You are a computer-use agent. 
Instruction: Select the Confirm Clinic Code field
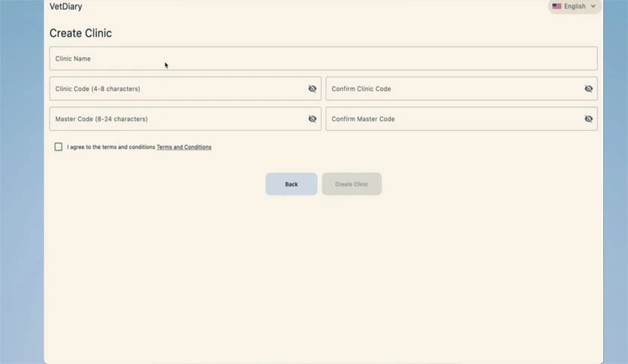point(461,89)
